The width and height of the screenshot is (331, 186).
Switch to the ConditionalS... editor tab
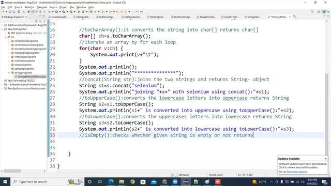tap(58, 17)
